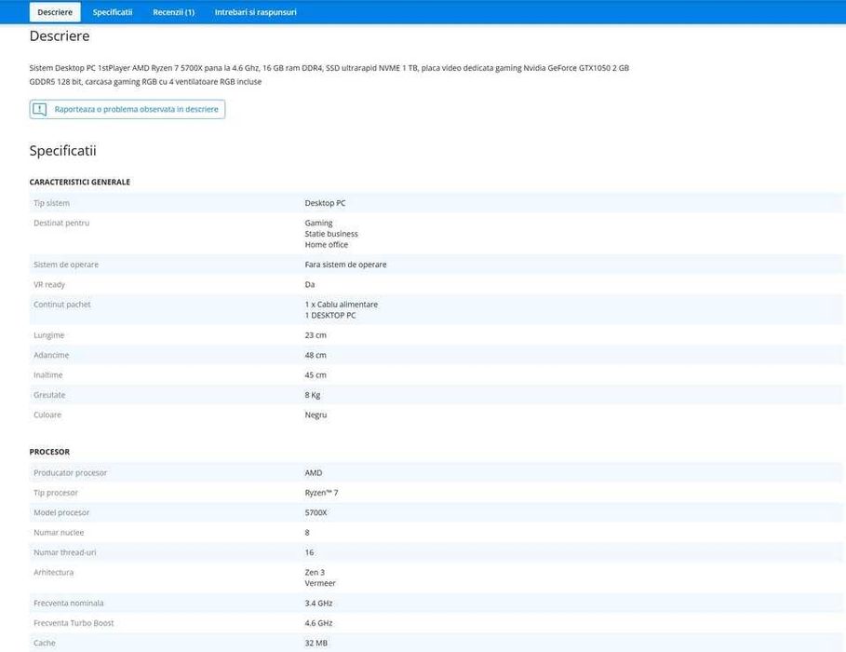Select Fara sistem de operare value

point(345,265)
